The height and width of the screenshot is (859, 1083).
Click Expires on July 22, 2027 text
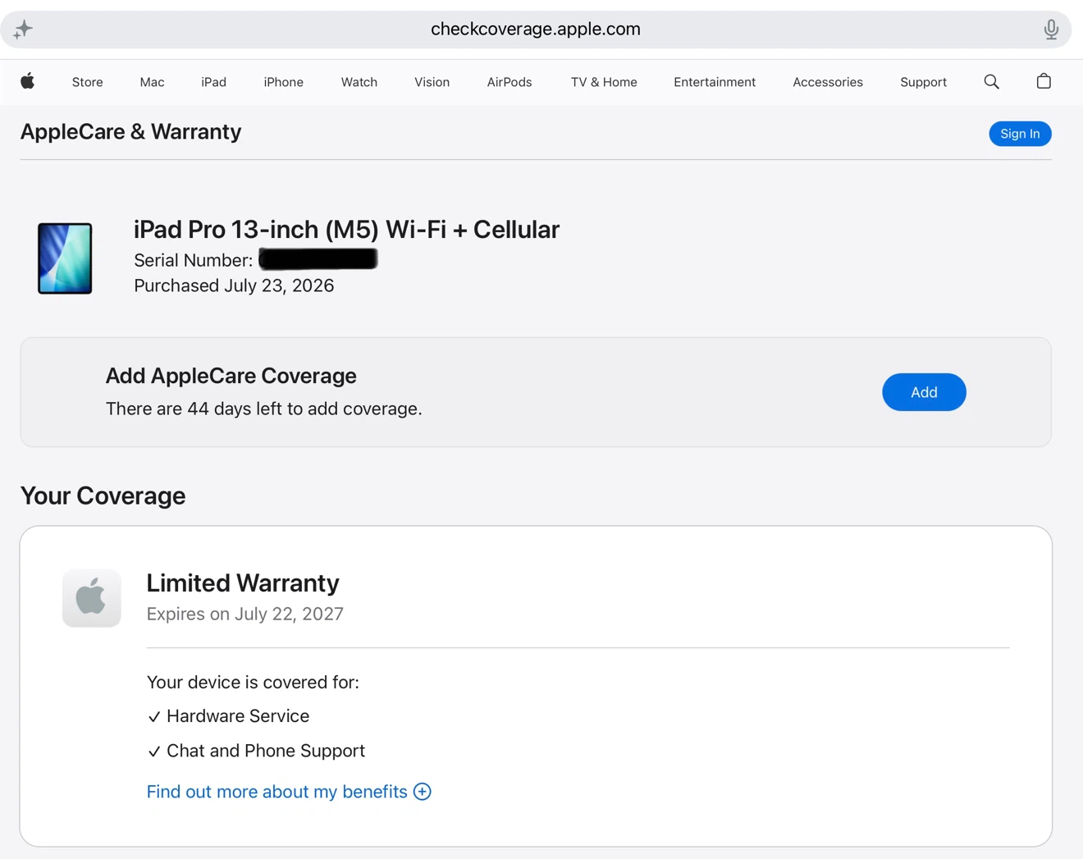244,614
